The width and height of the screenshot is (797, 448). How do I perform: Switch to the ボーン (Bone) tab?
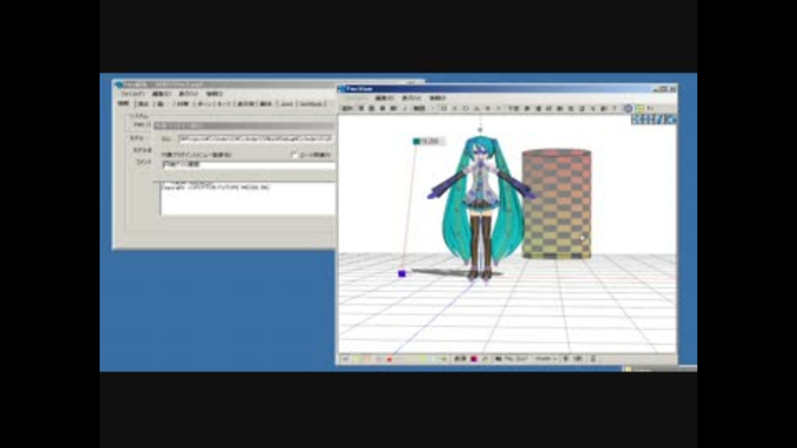point(204,104)
